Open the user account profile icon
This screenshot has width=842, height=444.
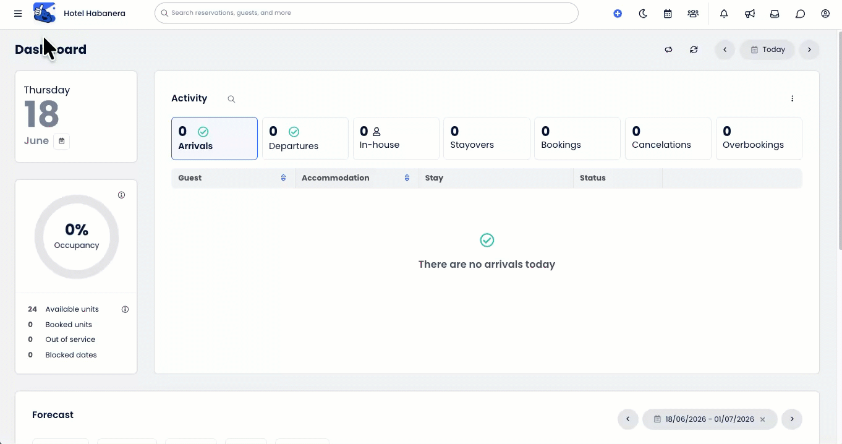pyautogui.click(x=825, y=14)
